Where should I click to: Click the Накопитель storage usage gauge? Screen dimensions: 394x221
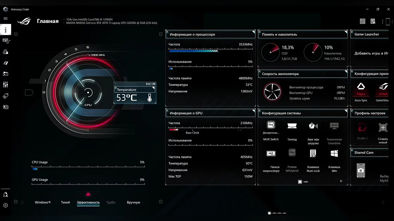[x=313, y=52]
